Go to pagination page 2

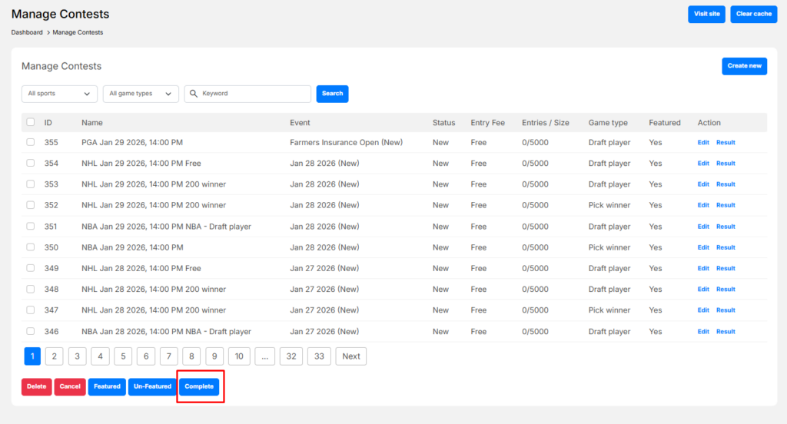pyautogui.click(x=54, y=356)
